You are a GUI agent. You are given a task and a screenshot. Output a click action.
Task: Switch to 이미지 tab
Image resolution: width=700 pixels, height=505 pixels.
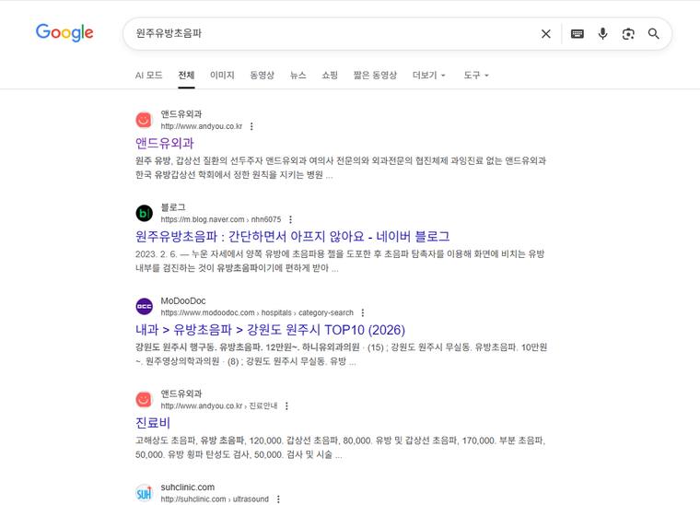point(222,75)
